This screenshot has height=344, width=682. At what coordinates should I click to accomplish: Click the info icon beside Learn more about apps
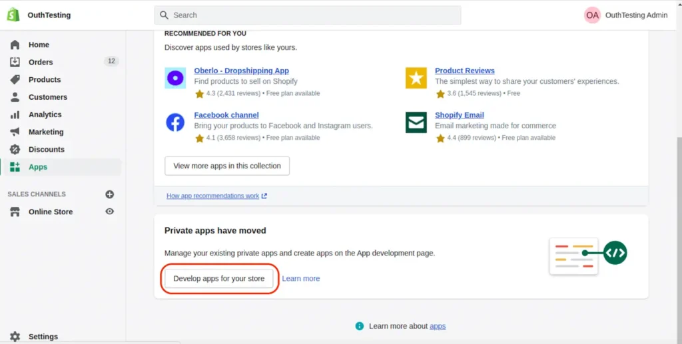click(x=359, y=326)
